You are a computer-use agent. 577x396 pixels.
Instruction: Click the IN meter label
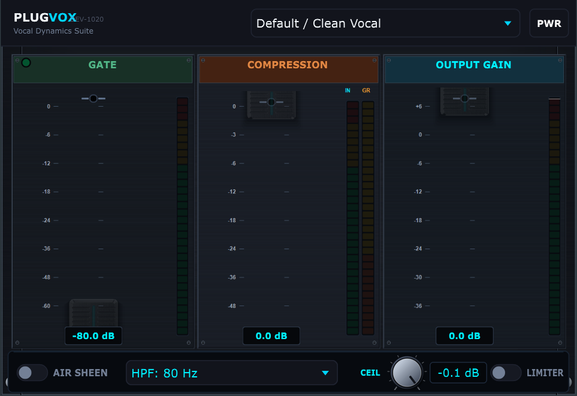pos(348,90)
